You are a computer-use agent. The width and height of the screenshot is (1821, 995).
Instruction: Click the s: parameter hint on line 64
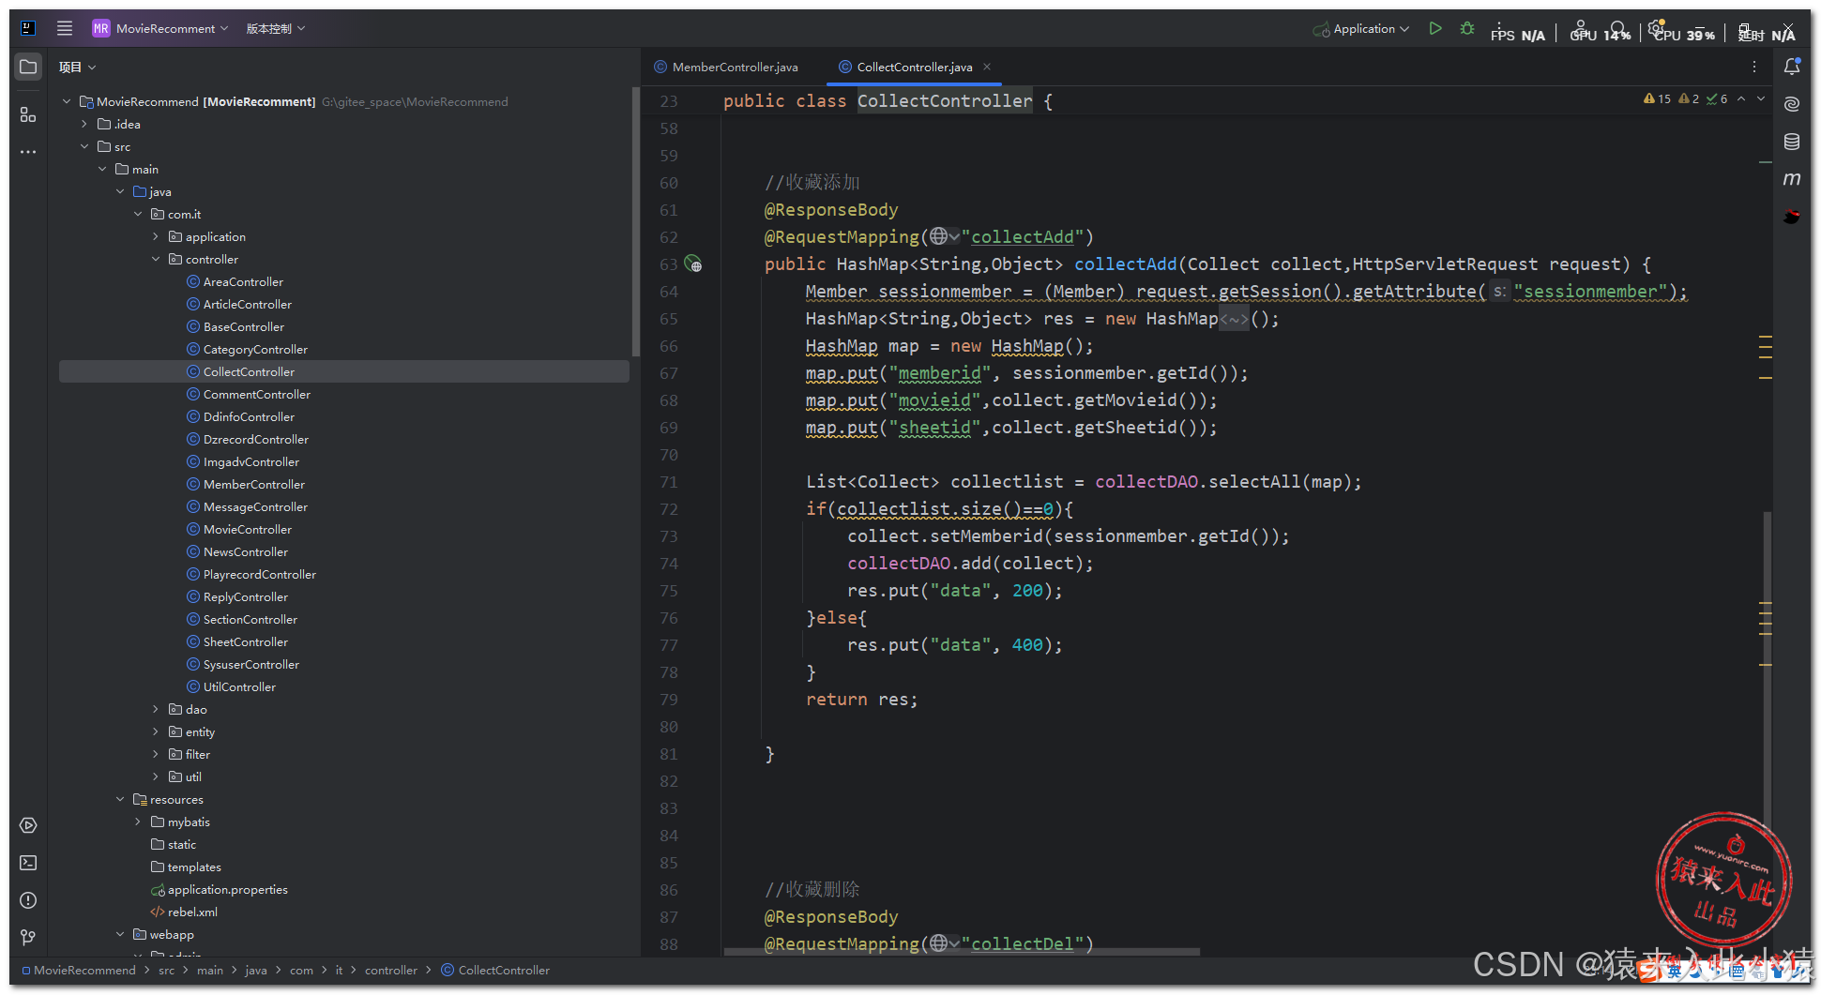pos(1499,292)
